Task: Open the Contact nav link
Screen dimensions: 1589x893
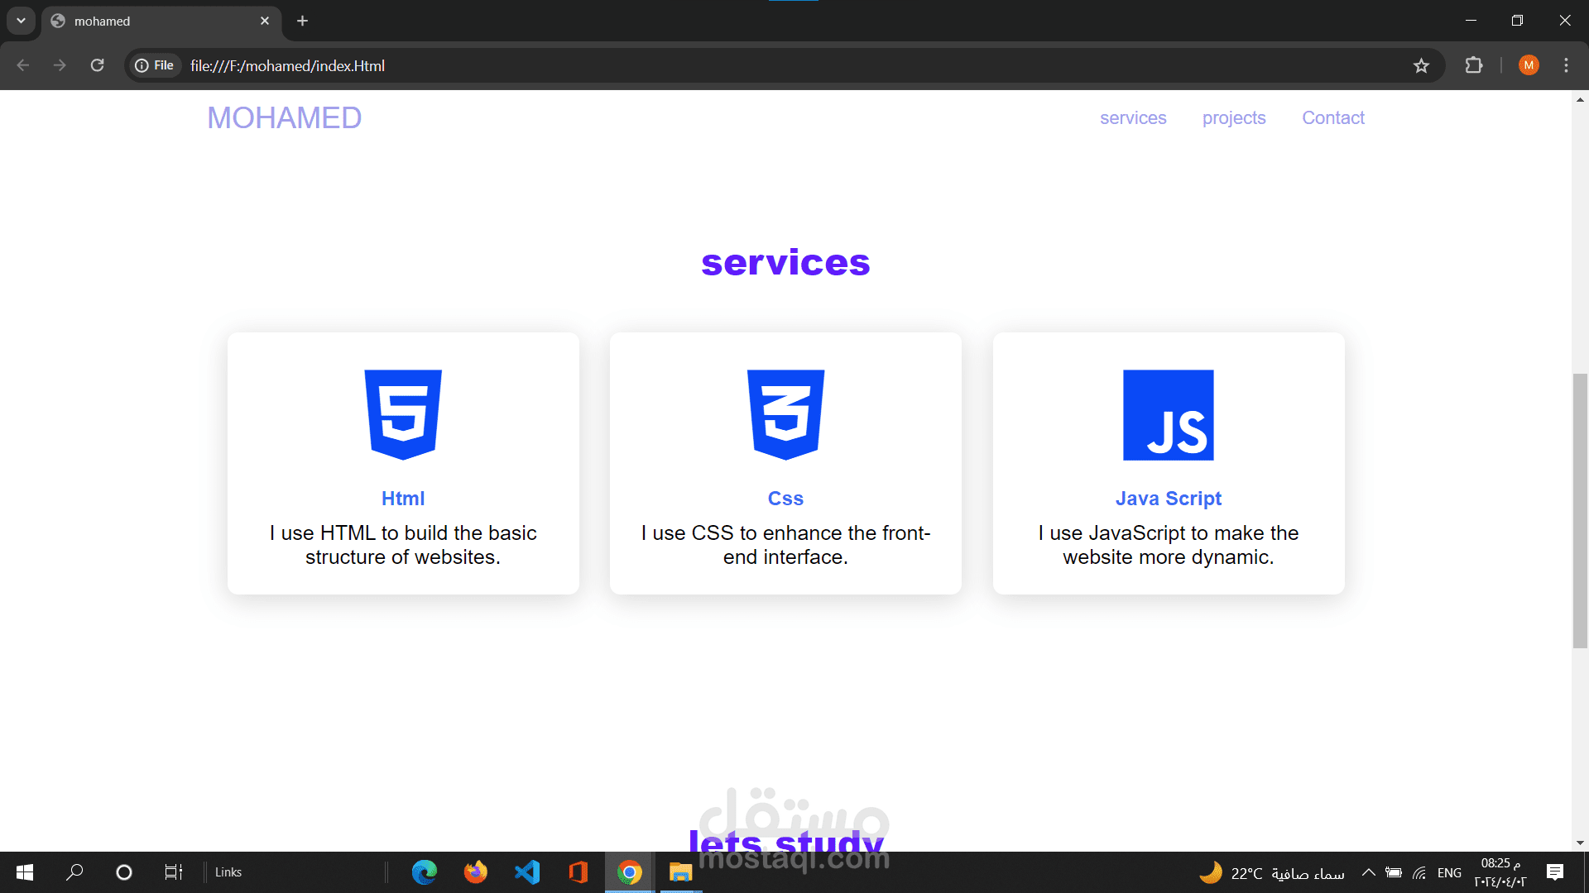Action: (1332, 118)
